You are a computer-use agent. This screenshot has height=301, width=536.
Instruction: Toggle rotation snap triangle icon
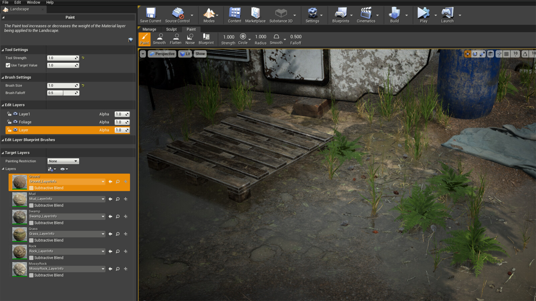tap(525, 54)
